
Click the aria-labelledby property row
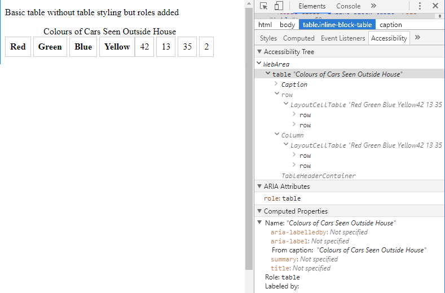pos(319,232)
